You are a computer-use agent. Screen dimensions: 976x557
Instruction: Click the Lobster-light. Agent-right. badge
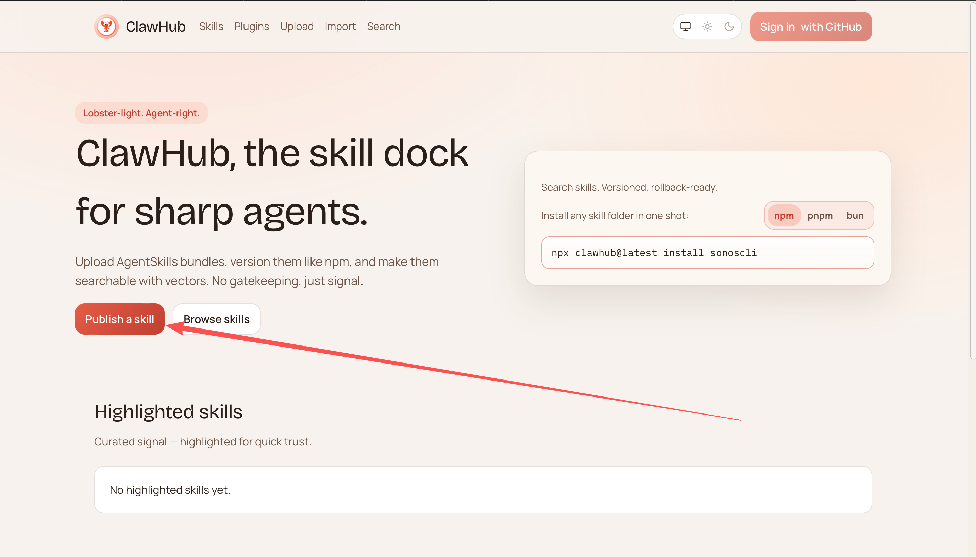point(141,113)
